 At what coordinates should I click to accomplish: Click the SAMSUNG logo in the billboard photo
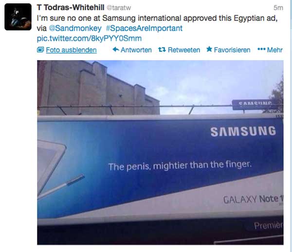click(x=243, y=131)
